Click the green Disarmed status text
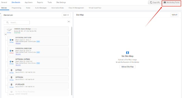Image resolution: width=182 pixels, height=98 pixels. pos(17,33)
